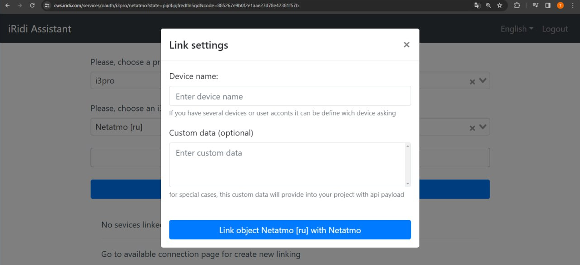The width and height of the screenshot is (580, 265).
Task: Expand the i3pro project dropdown arrow
Action: (483, 81)
